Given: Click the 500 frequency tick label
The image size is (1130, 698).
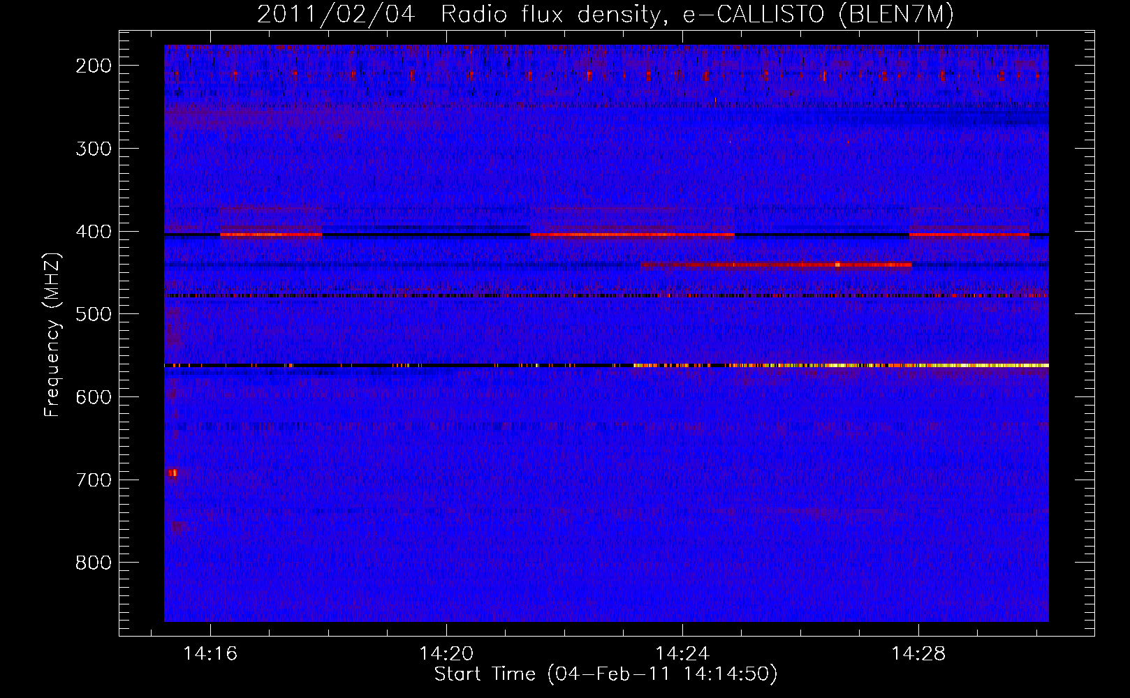Looking at the screenshot, I should (94, 314).
